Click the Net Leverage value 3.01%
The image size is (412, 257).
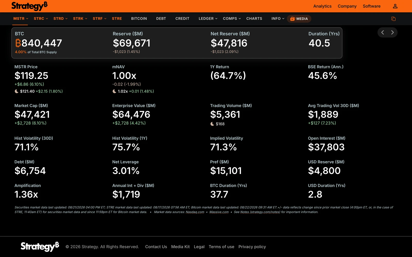click(x=126, y=171)
